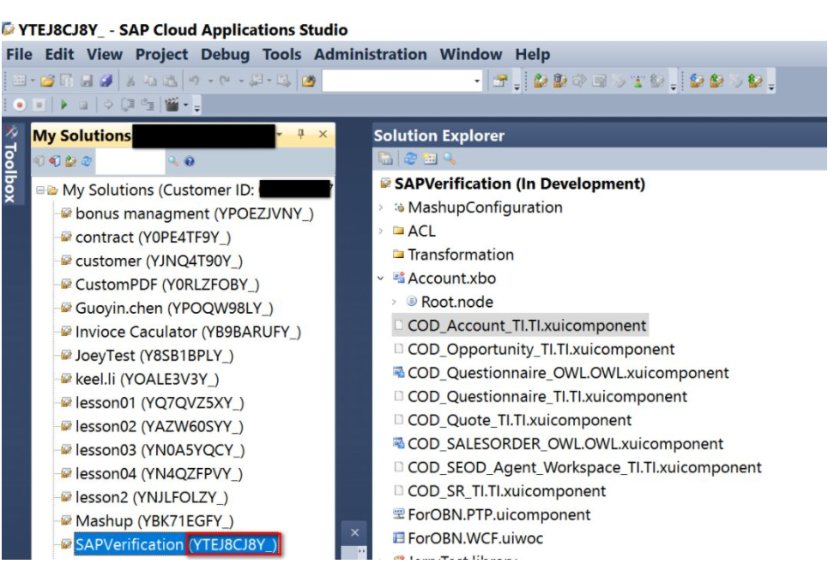Click the Save All toolbar icon
834x582 pixels.
pos(106,81)
